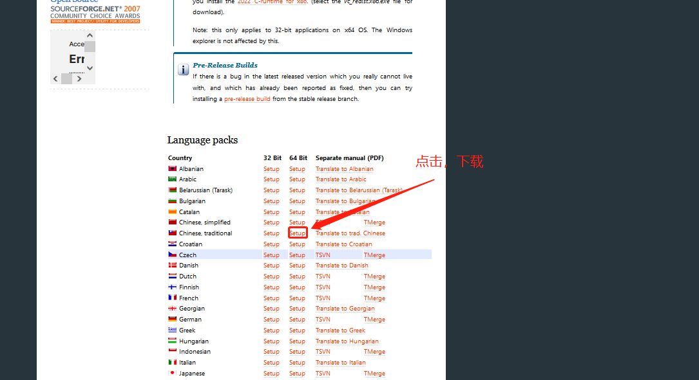The width and height of the screenshot is (699, 380).
Task: Open the Translate to Croatian link
Action: click(x=344, y=244)
